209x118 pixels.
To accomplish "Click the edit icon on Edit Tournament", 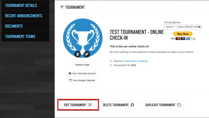I will click(x=90, y=105).
